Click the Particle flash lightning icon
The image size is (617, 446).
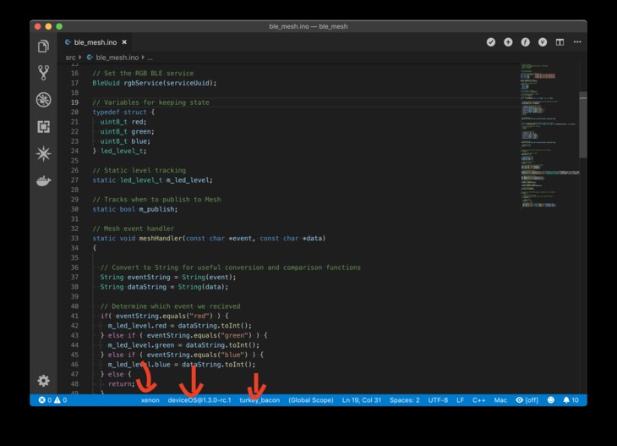(508, 41)
